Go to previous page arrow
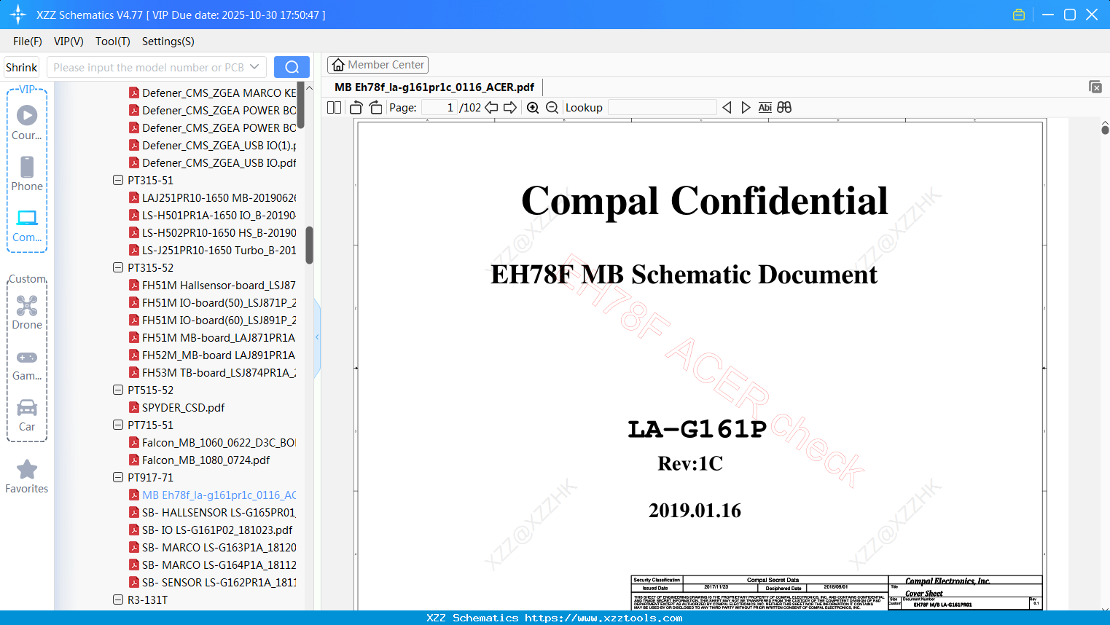Image resolution: width=1110 pixels, height=625 pixels. pos(491,107)
